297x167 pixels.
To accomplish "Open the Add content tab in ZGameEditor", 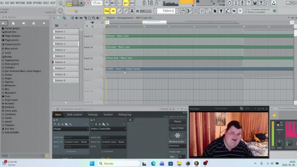I will point(74,115).
